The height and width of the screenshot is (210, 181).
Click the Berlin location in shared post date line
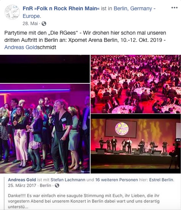[45, 186]
